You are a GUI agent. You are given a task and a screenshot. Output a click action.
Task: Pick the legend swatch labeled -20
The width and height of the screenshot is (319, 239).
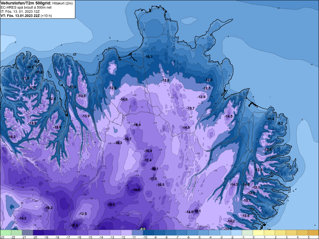coord(39,233)
